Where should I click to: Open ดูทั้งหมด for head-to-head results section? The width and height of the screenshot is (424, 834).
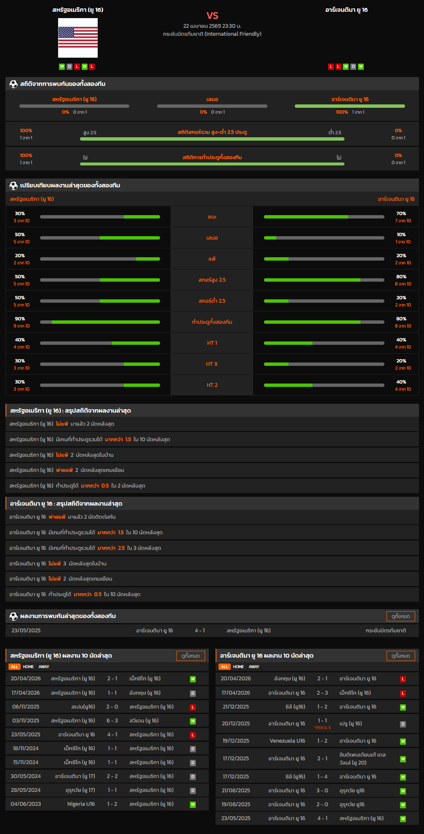coord(400,616)
